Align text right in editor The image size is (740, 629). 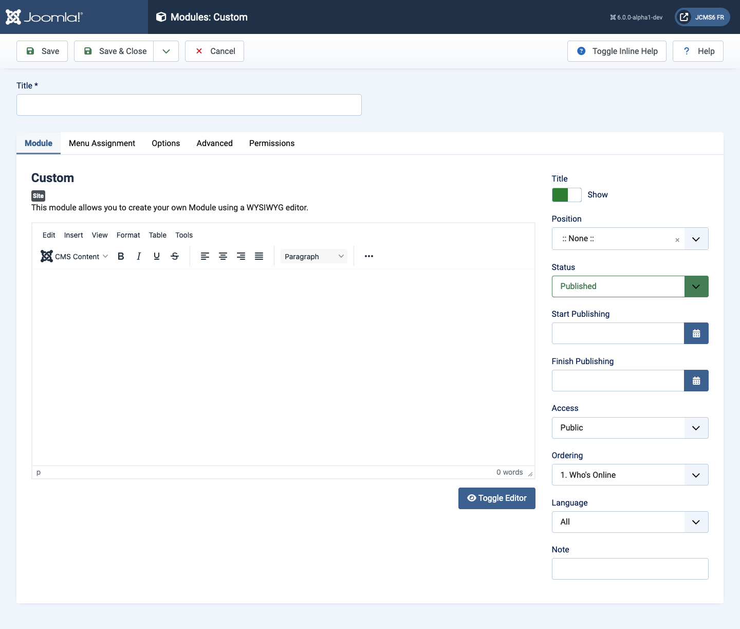click(241, 256)
